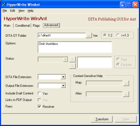Click the Transform button
Image resolution: width=140 pixels, height=126 pixels.
(102, 119)
